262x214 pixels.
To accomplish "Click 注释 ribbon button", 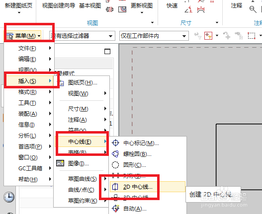I will [237, 5].
